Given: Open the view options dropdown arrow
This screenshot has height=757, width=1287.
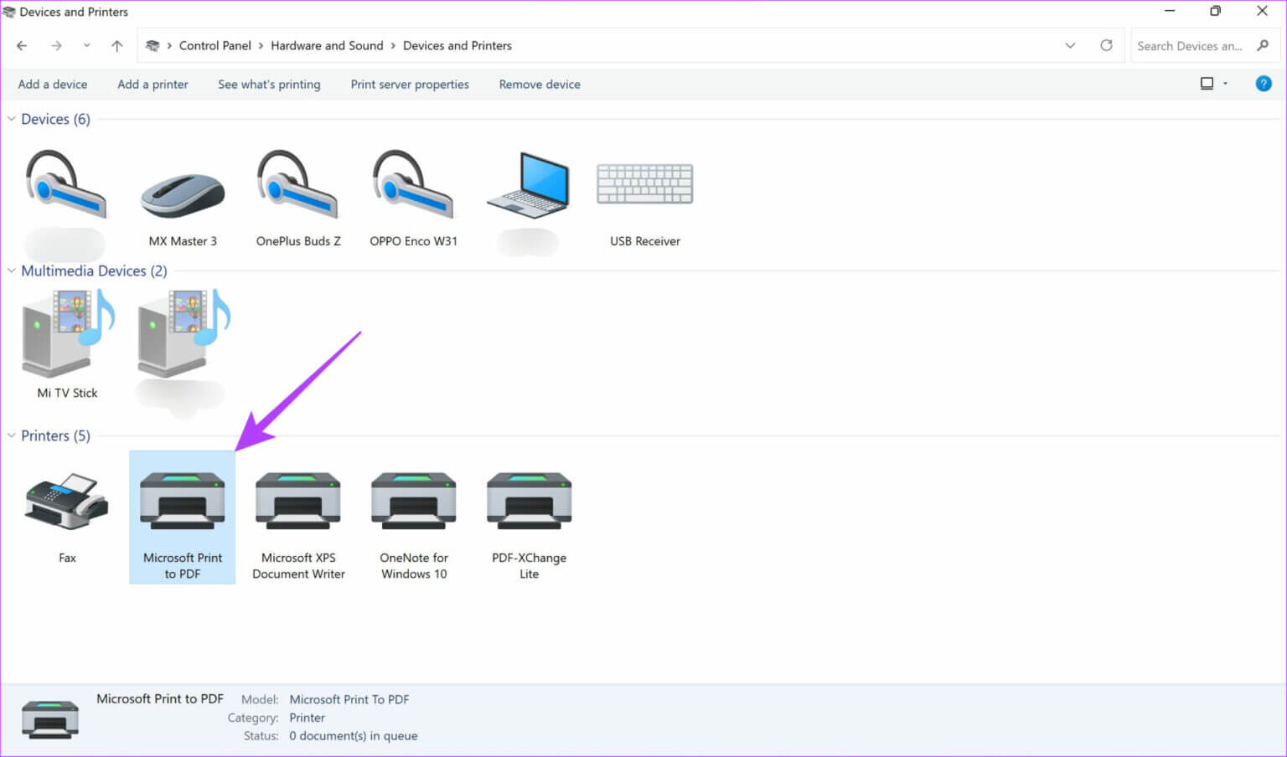Looking at the screenshot, I should 1225,84.
